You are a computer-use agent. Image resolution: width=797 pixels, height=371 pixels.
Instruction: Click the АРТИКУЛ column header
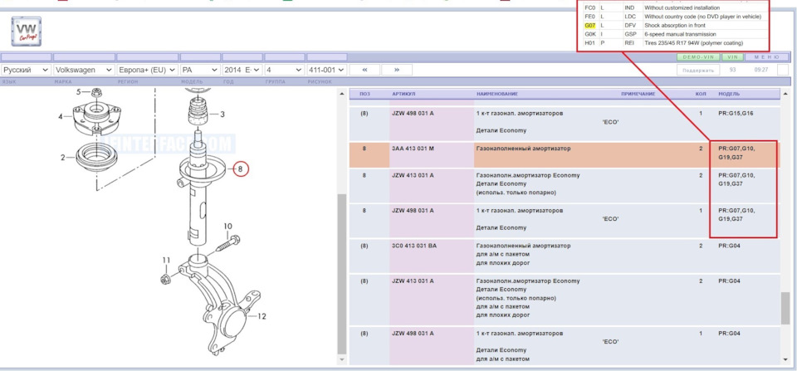pyautogui.click(x=403, y=95)
